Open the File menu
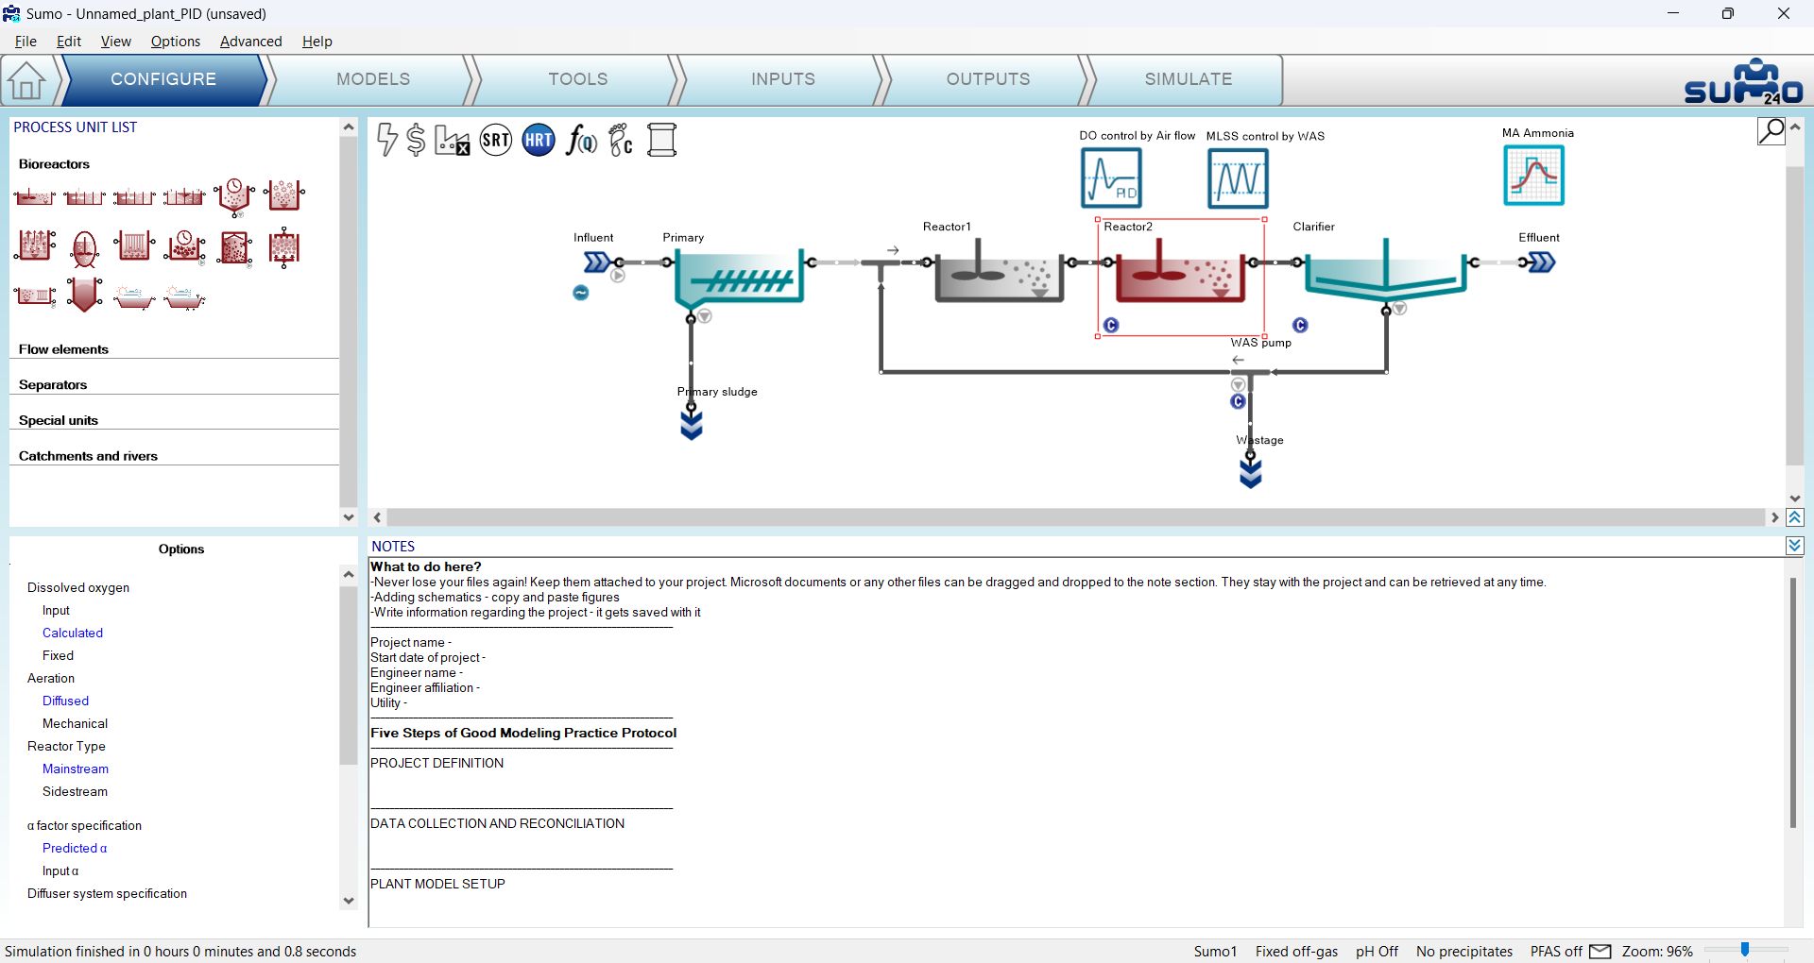This screenshot has width=1814, height=963. [26, 42]
